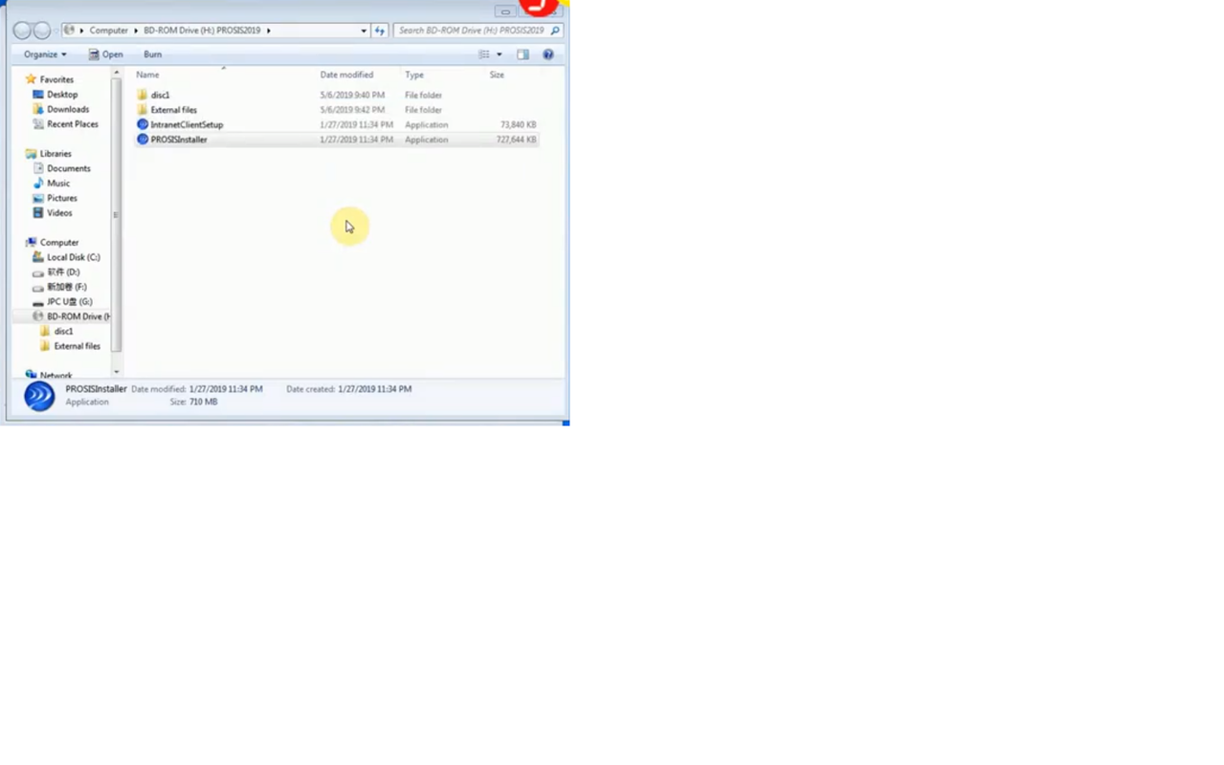Toggle the preview pane button
This screenshot has width=1224, height=765.
523,55
